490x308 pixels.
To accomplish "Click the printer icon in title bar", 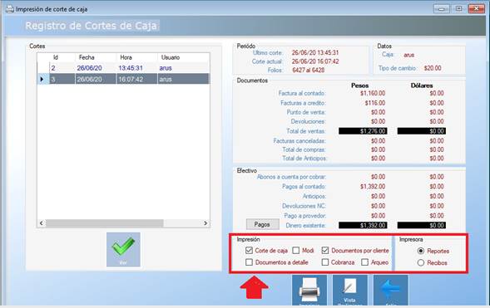I will [x=10, y=9].
